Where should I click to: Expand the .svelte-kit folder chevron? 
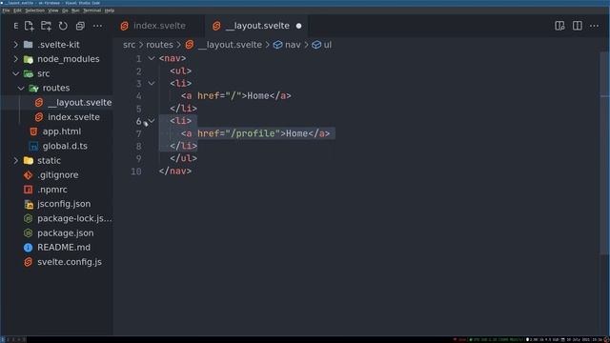[x=16, y=45]
